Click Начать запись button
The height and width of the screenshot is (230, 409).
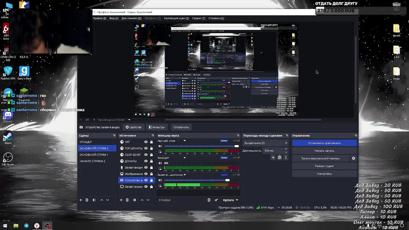[x=324, y=151]
